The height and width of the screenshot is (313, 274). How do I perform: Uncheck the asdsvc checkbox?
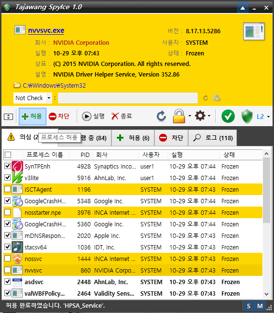pyautogui.click(x=7, y=282)
